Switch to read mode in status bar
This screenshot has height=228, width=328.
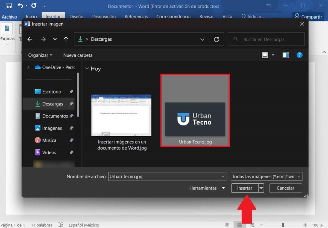click(x=227, y=225)
